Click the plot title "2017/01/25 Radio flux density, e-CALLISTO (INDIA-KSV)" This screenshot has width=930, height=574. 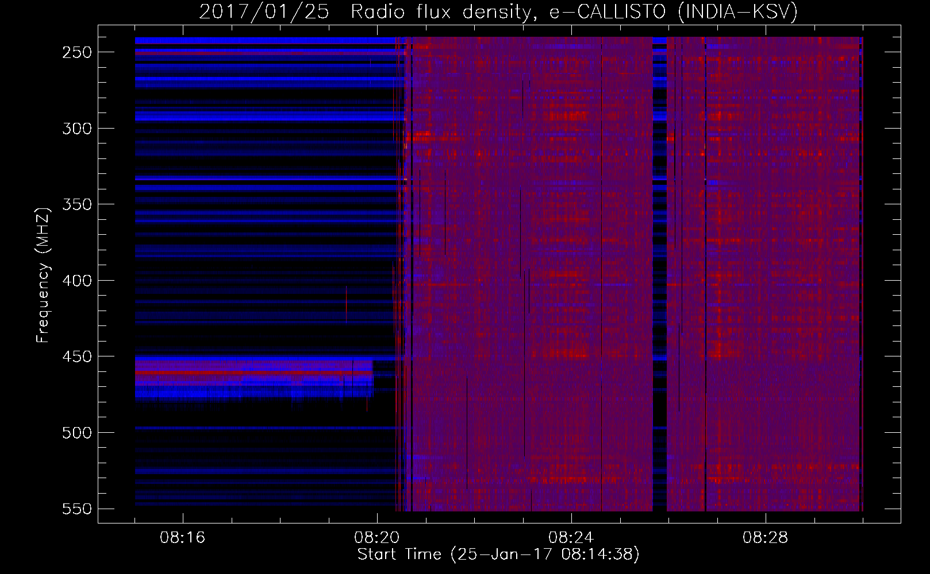(x=498, y=12)
